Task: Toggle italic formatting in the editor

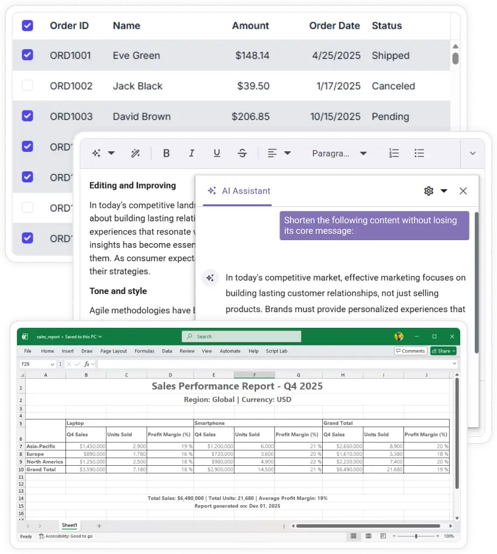Action: [192, 153]
